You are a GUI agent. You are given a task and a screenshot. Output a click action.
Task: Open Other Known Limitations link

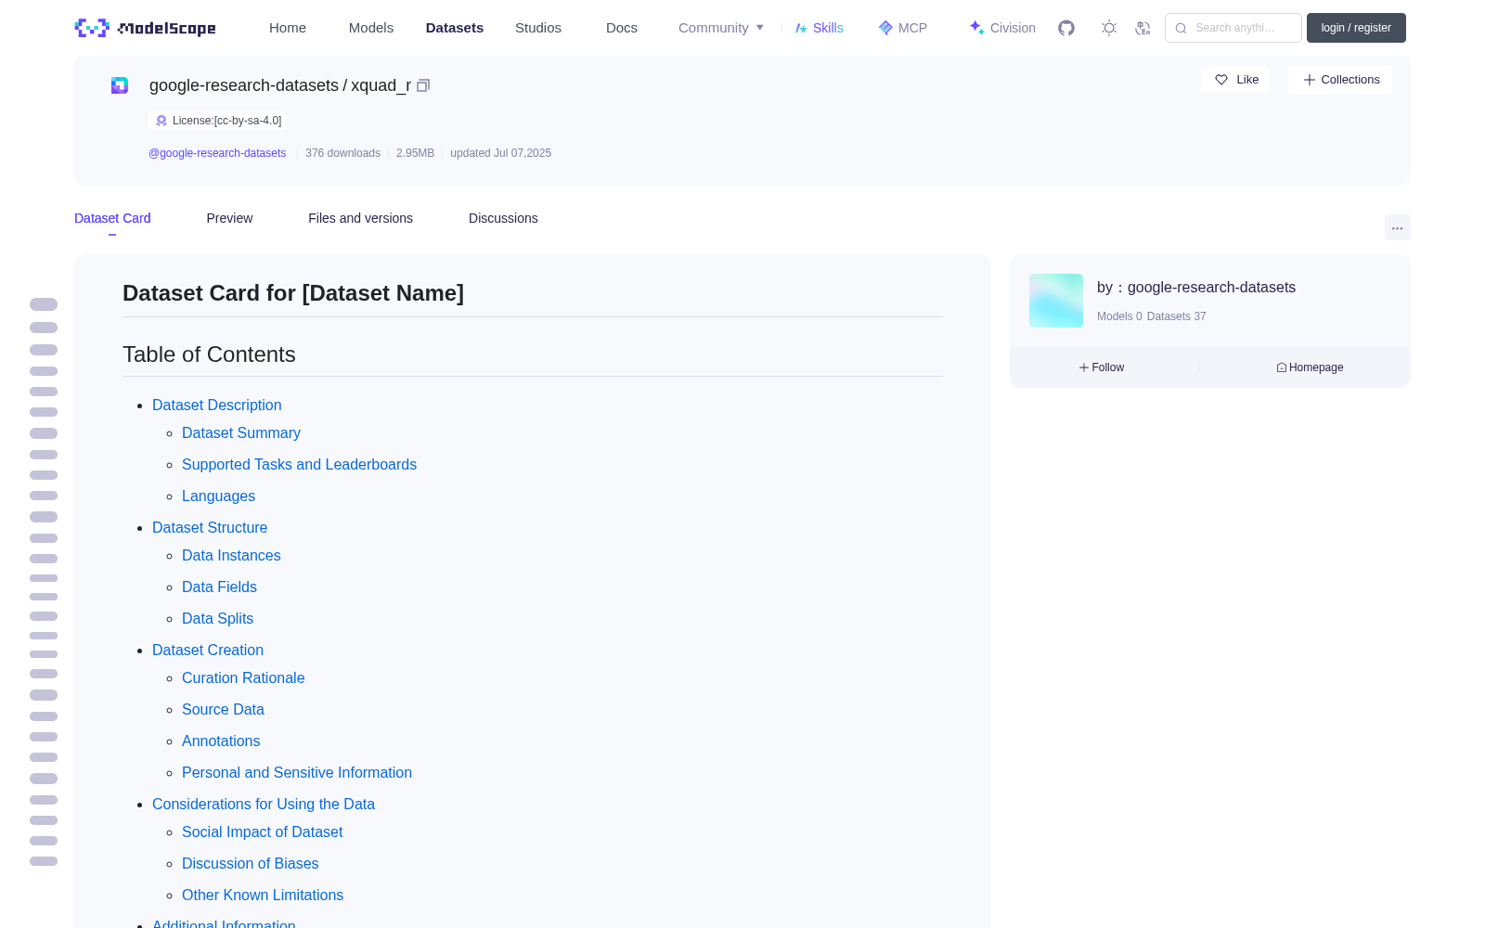pos(263,895)
